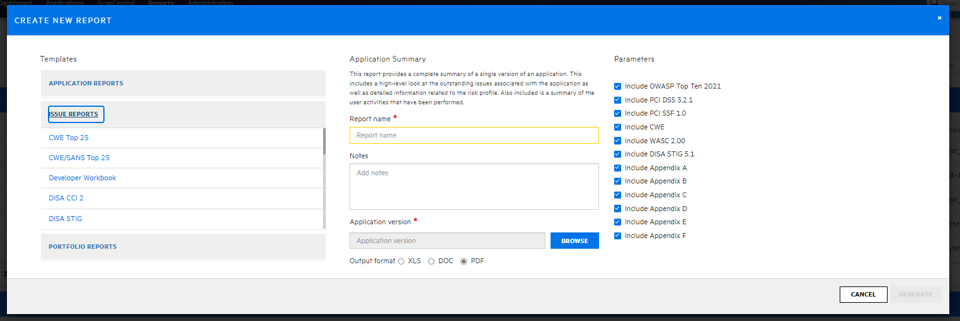960x321 pixels.
Task: Disable Include DISA STIG 5.1 option
Action: (x=618, y=154)
